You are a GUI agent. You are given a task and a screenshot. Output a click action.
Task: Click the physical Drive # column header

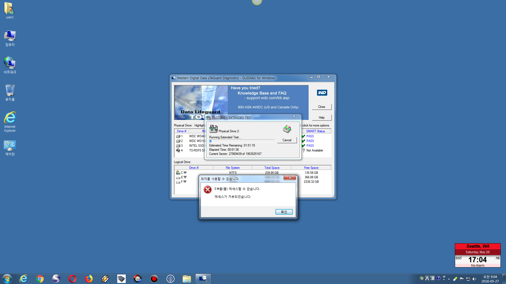point(182,131)
